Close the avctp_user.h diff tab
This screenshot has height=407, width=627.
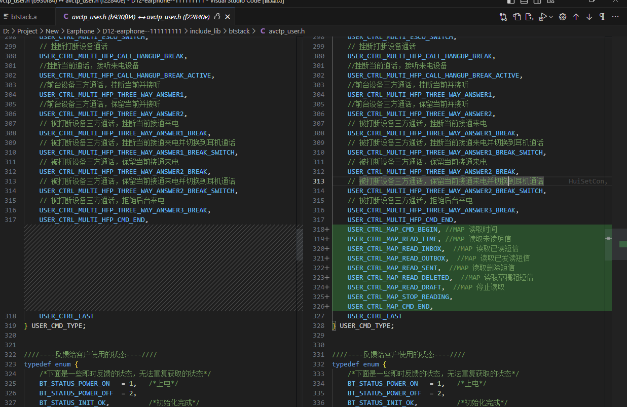point(228,17)
